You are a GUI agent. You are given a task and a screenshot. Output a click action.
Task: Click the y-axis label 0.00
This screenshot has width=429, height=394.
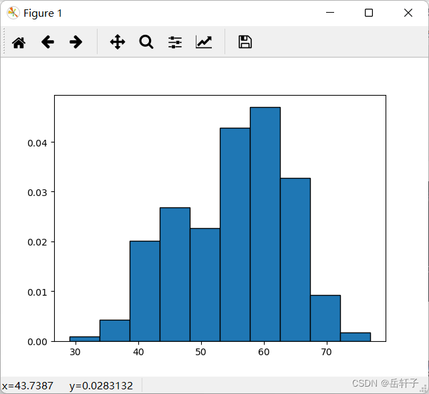(37, 342)
